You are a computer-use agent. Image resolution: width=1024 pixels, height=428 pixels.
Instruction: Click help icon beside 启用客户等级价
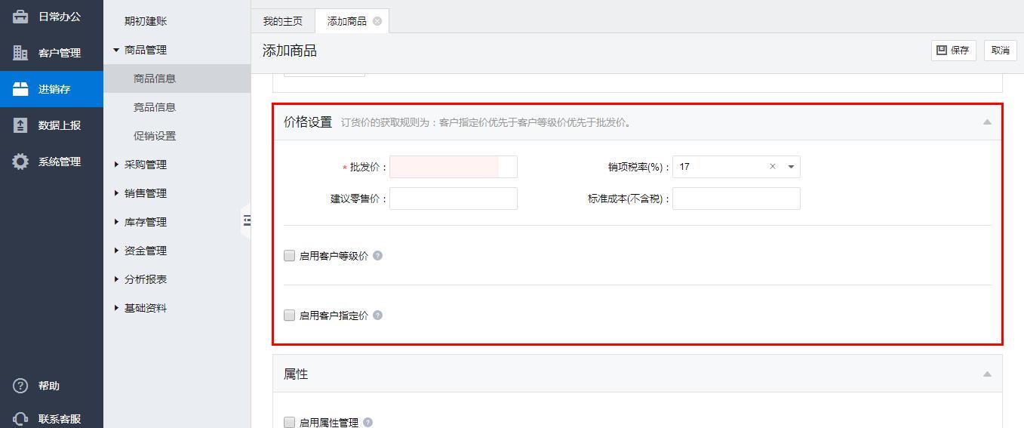click(377, 256)
